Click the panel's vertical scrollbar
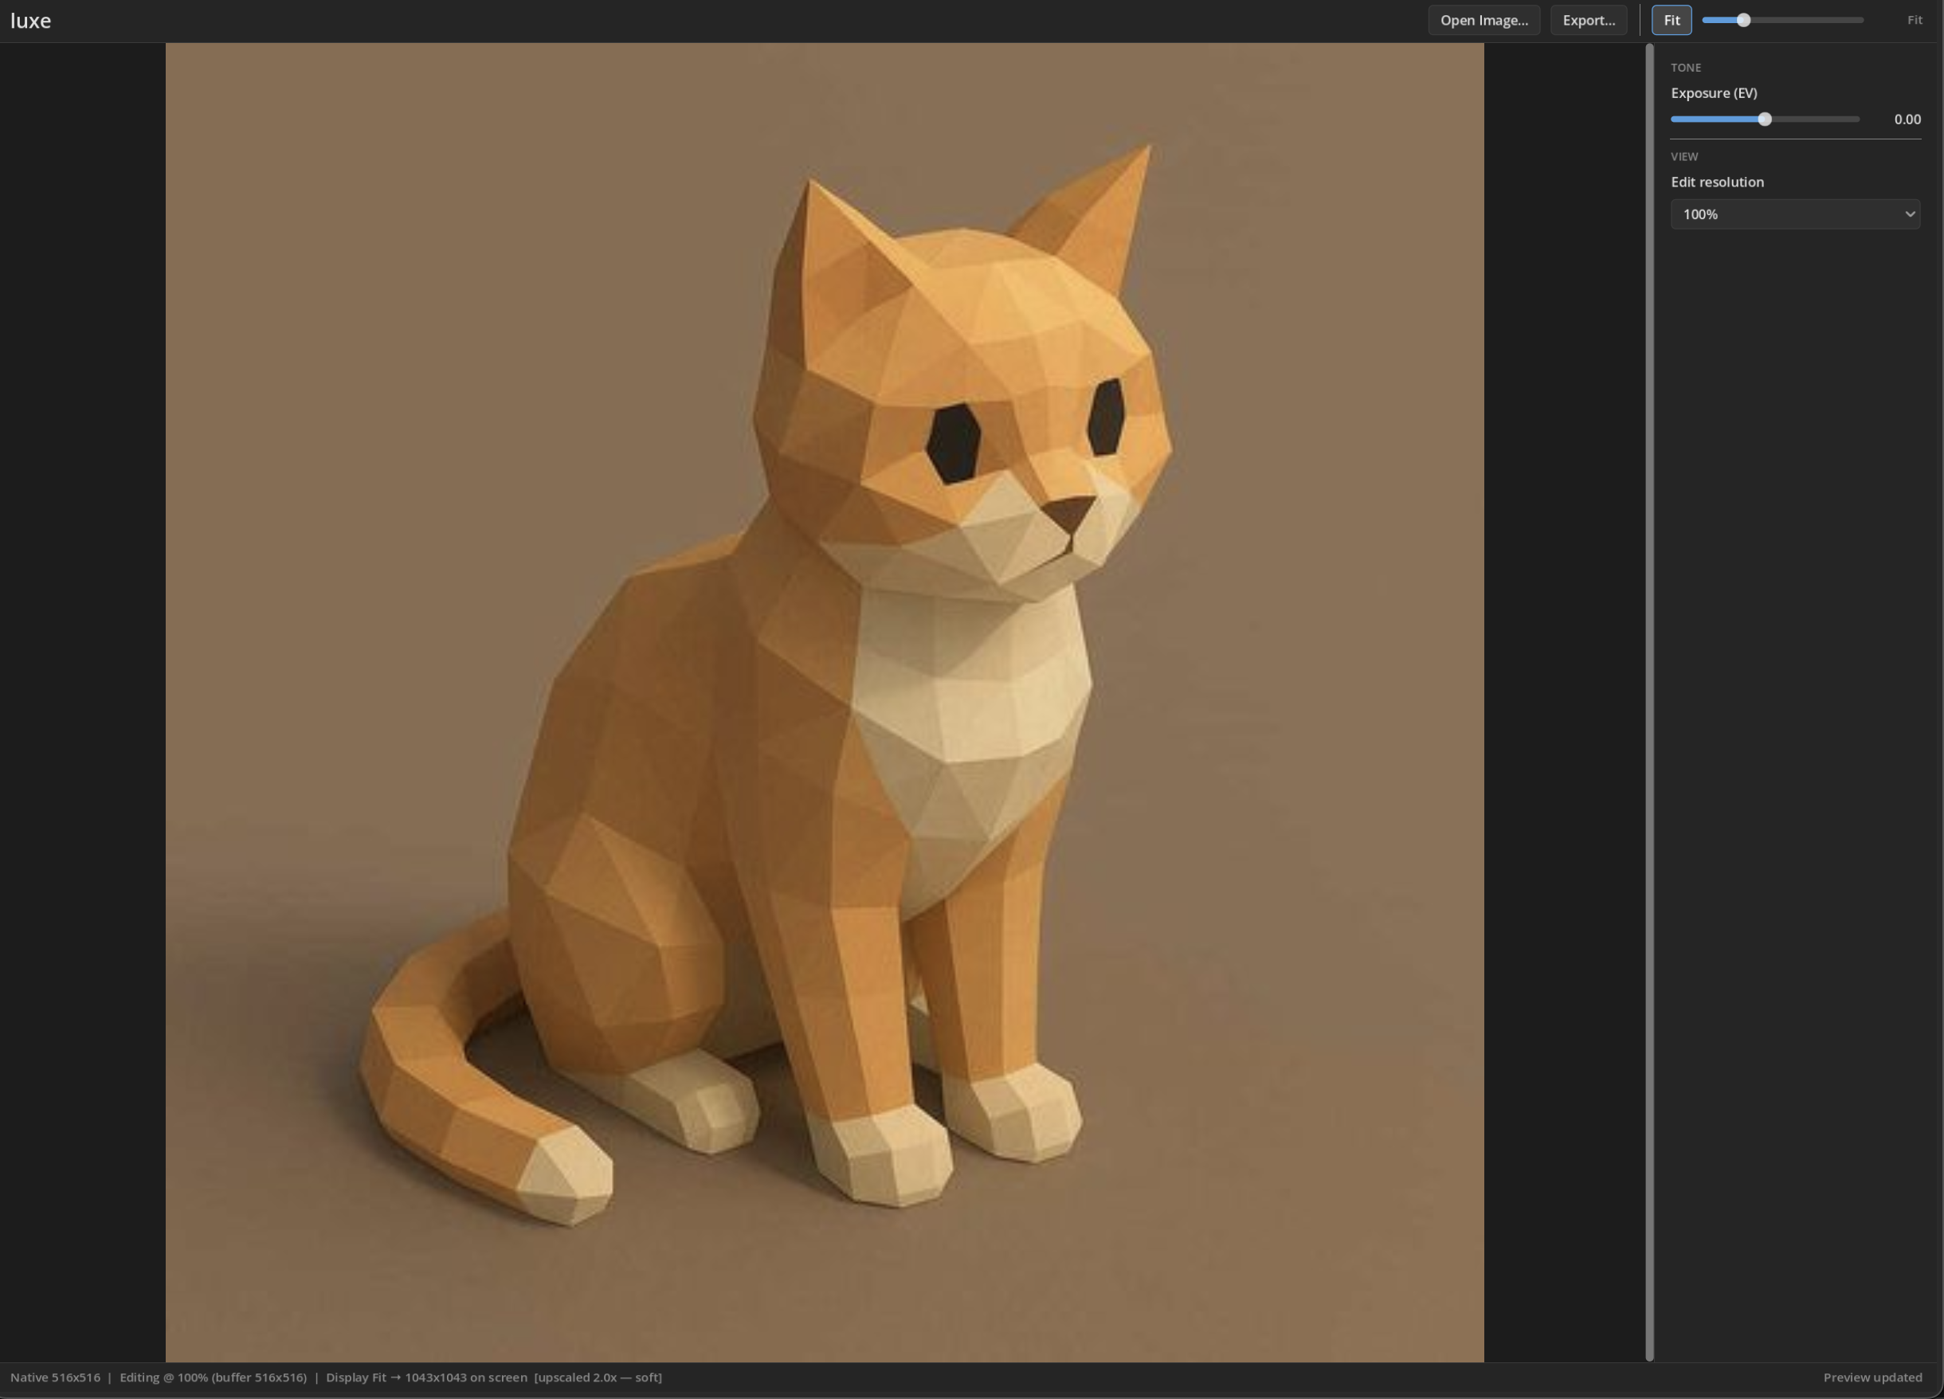1944x1399 pixels. 1649,701
